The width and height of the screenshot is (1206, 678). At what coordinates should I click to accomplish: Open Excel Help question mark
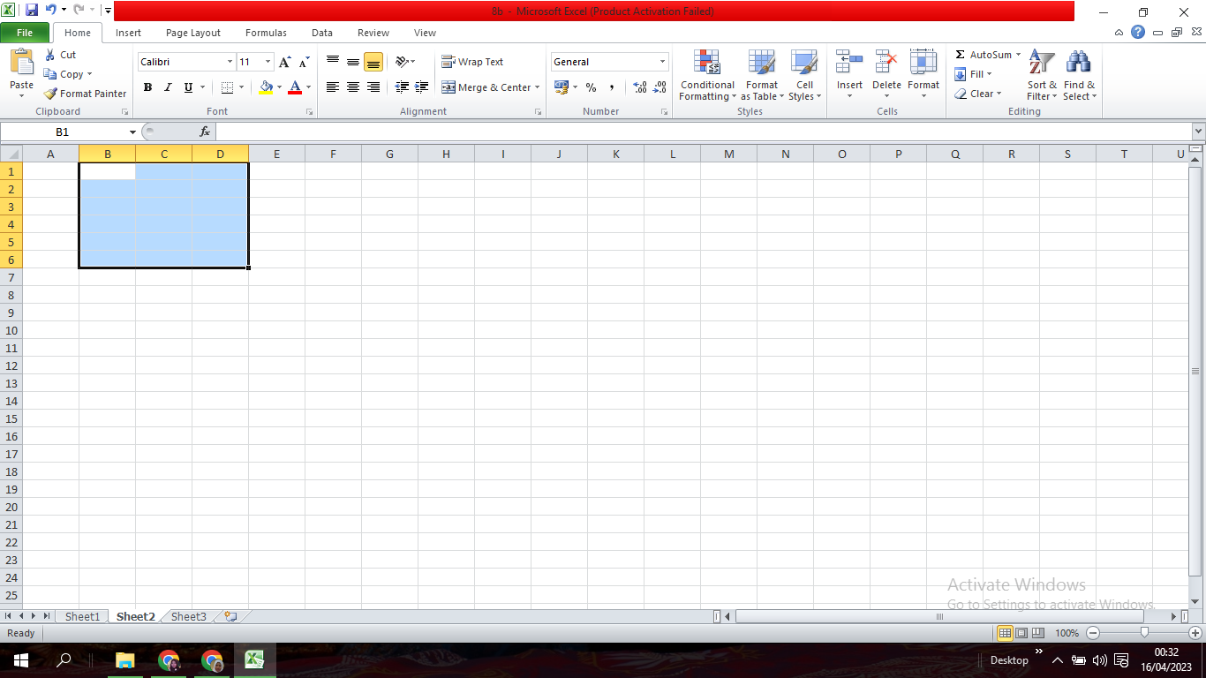tap(1138, 33)
